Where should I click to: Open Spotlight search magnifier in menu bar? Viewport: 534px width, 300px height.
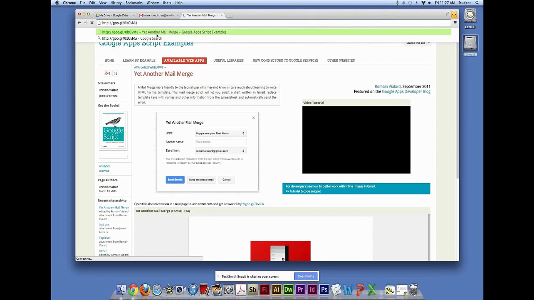[477, 3]
